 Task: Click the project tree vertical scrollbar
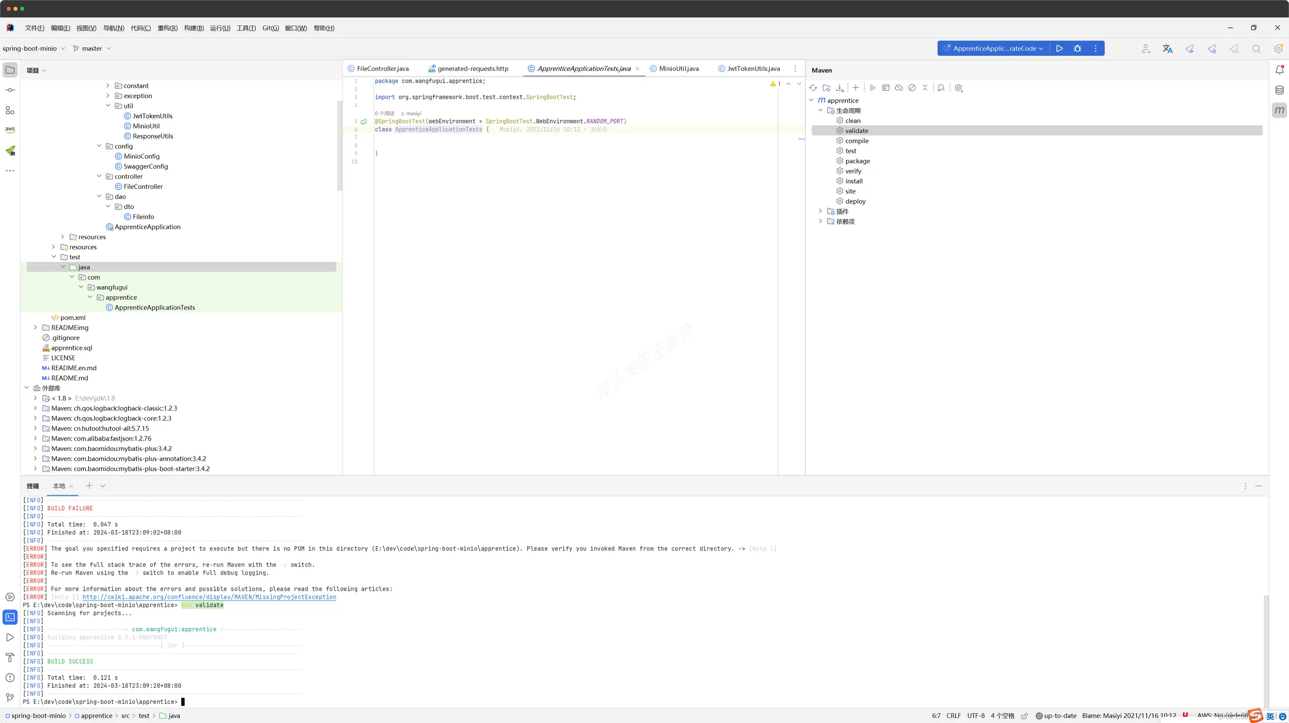[x=340, y=145]
